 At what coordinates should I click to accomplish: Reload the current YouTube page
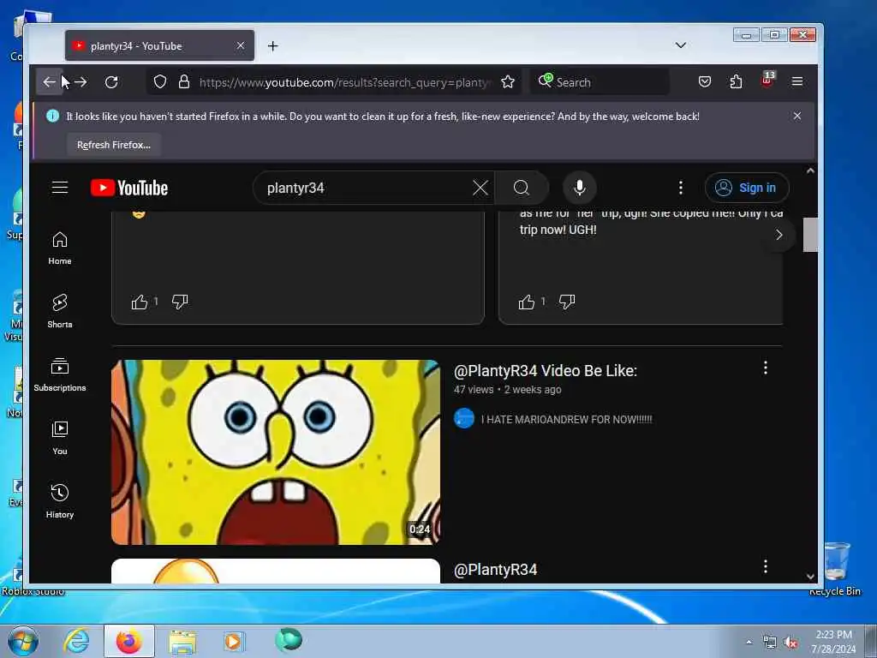point(111,82)
